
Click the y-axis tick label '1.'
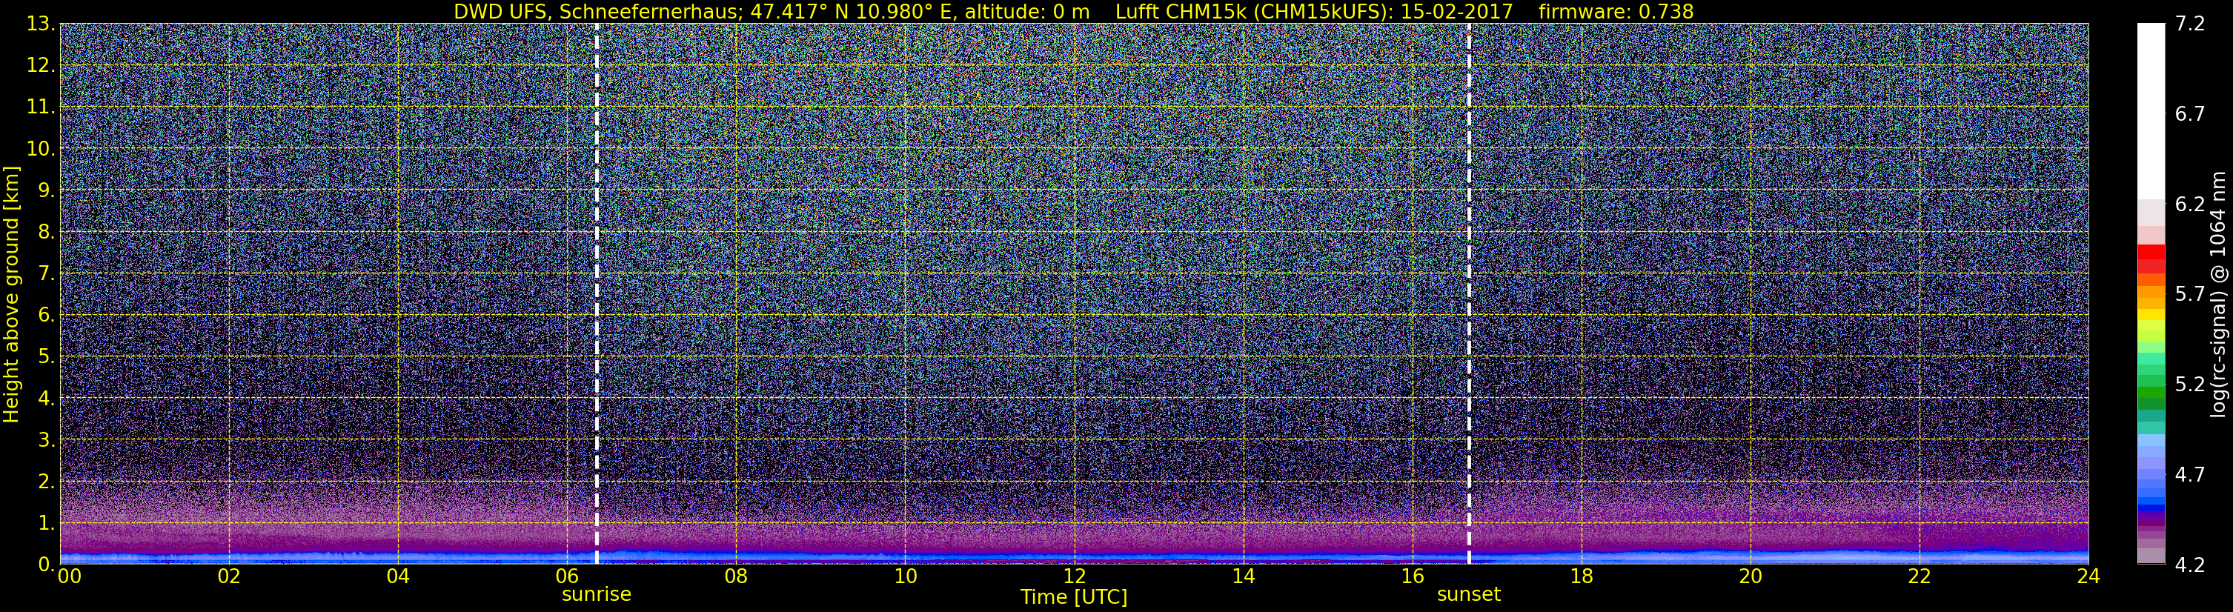46,524
